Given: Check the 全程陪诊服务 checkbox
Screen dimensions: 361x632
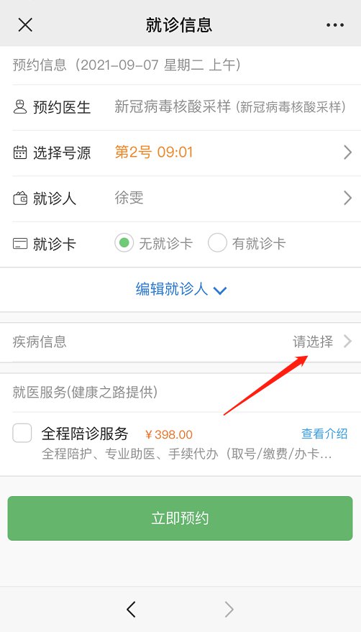Looking at the screenshot, I should (x=22, y=434).
